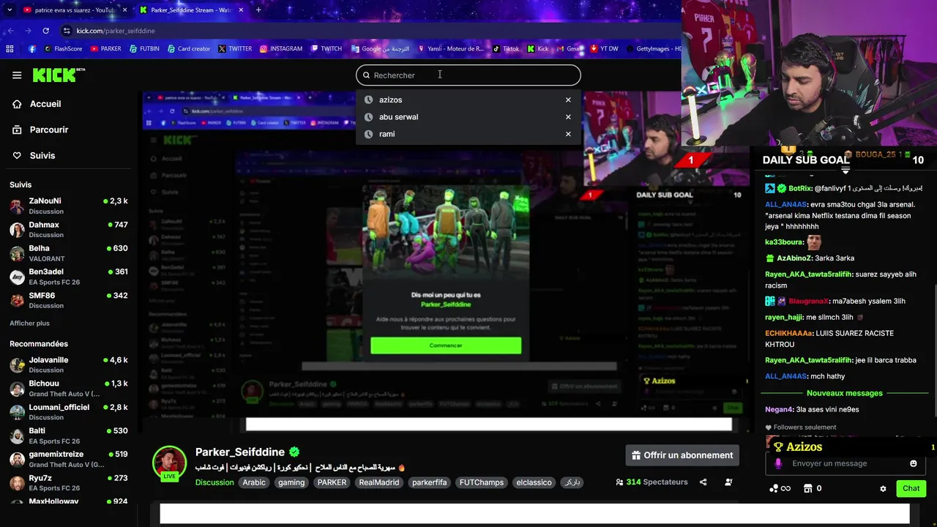937x527 pixels.
Task: Click the spectators count icon
Action: tap(619, 482)
